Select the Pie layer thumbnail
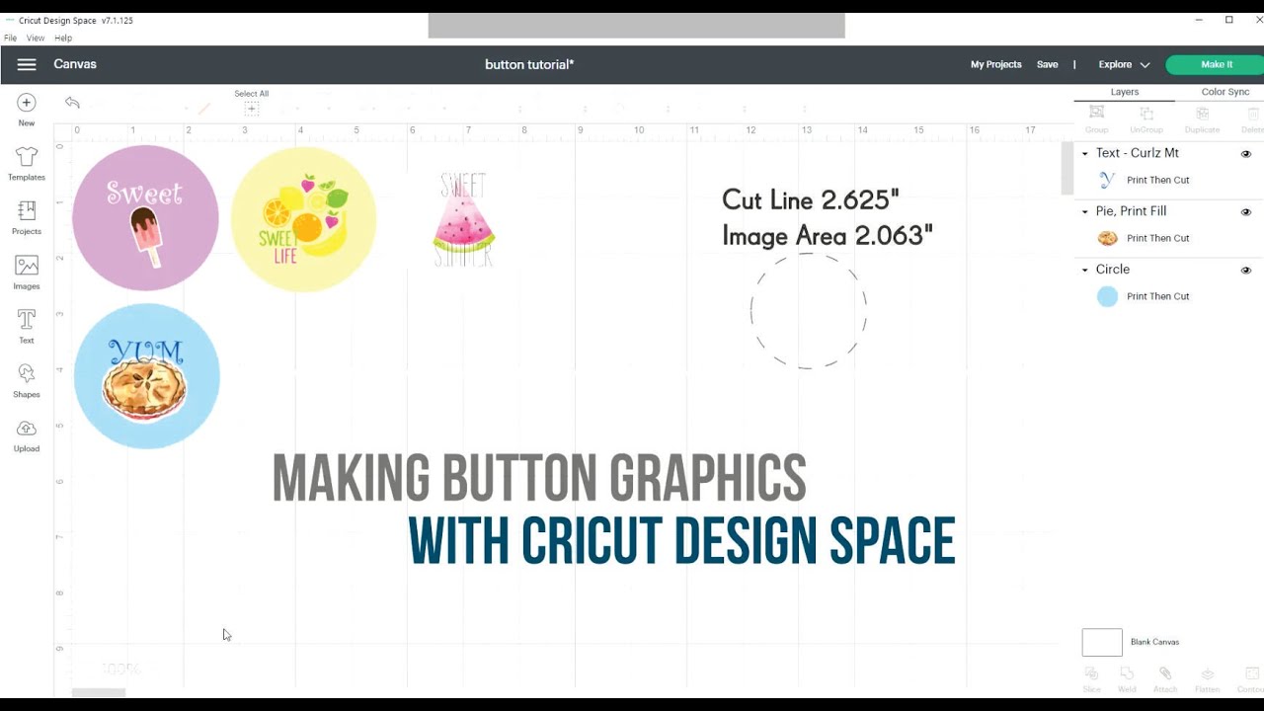Viewport: 1264px width, 711px height. 1107,238
